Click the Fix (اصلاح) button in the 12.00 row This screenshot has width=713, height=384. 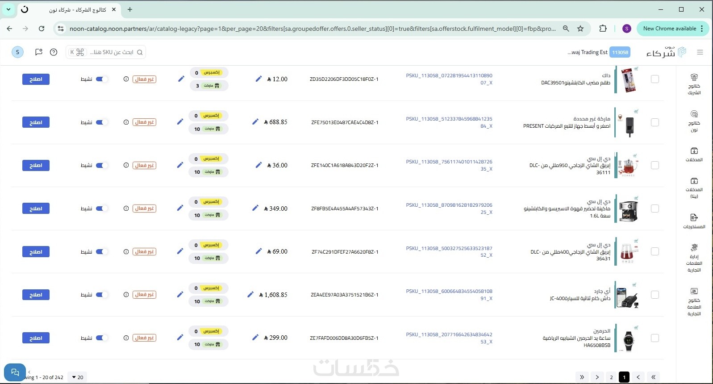[x=36, y=79]
